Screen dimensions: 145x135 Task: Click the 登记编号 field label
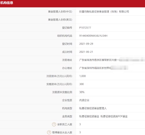click(x=67, y=28)
